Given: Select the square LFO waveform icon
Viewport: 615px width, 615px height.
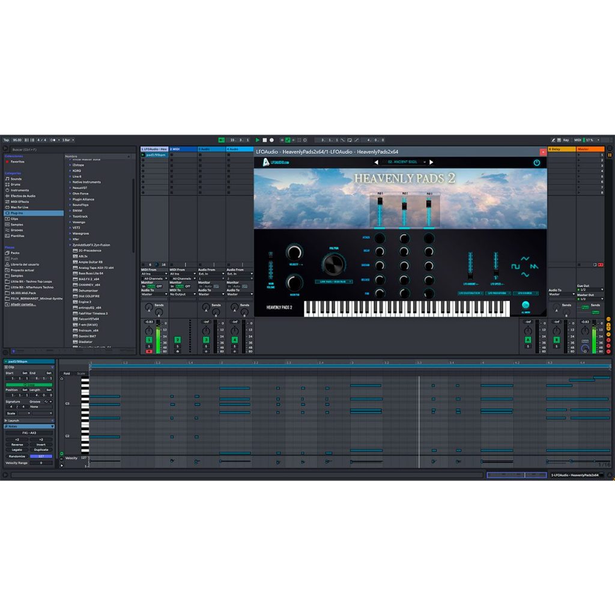Looking at the screenshot, I should [515, 266].
